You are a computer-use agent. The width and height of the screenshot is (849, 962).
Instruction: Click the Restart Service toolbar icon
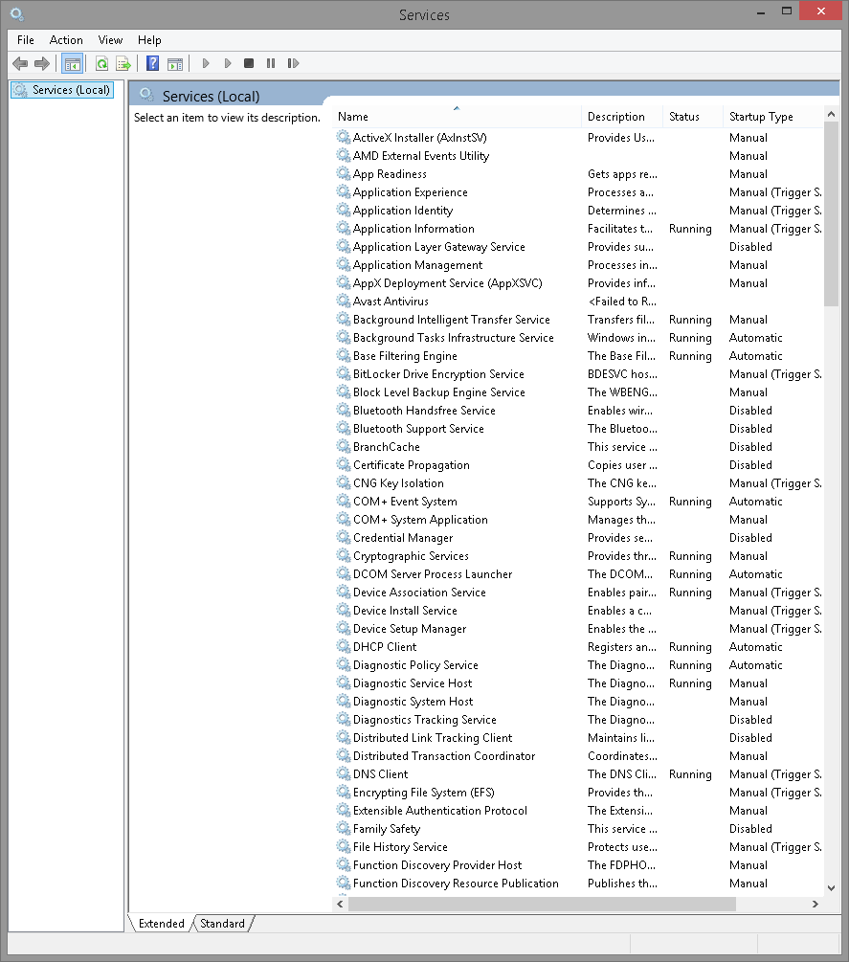coord(293,63)
